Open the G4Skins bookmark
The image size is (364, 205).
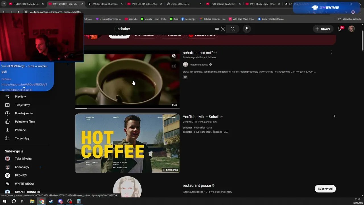pyautogui.click(x=108, y=19)
